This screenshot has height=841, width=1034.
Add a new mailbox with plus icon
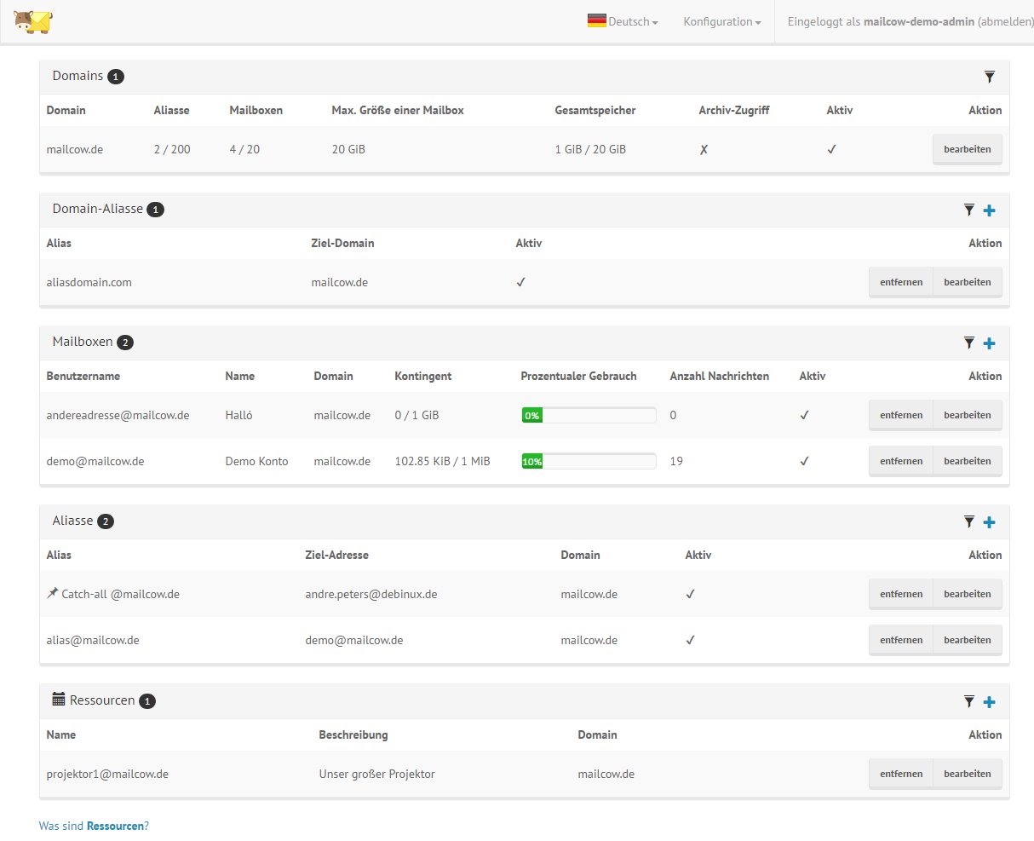[989, 343]
